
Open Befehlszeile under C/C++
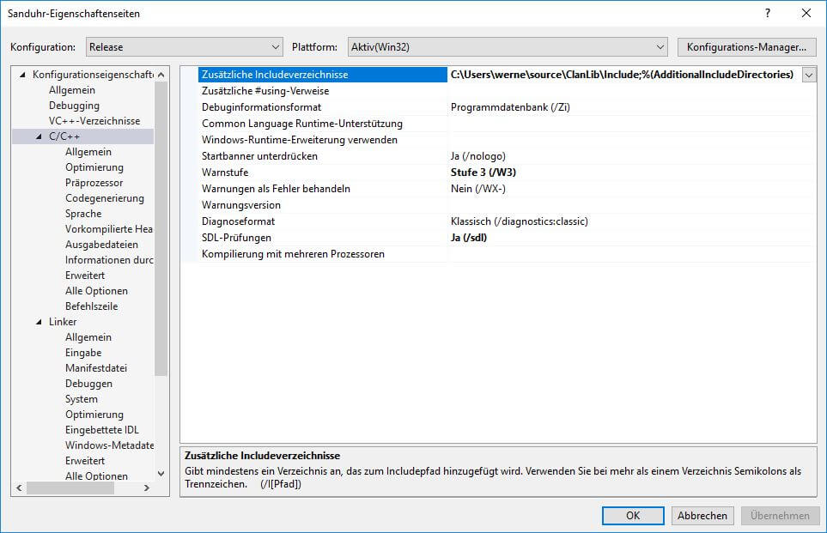click(91, 306)
